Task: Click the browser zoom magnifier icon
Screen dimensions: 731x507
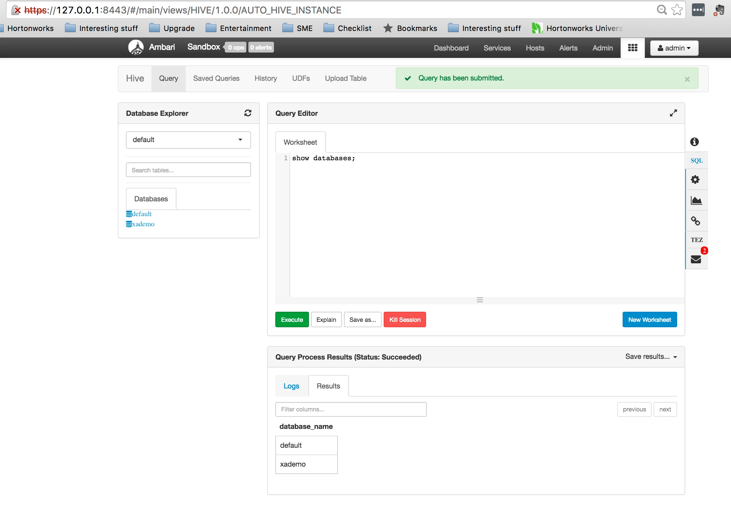Action: (x=662, y=10)
